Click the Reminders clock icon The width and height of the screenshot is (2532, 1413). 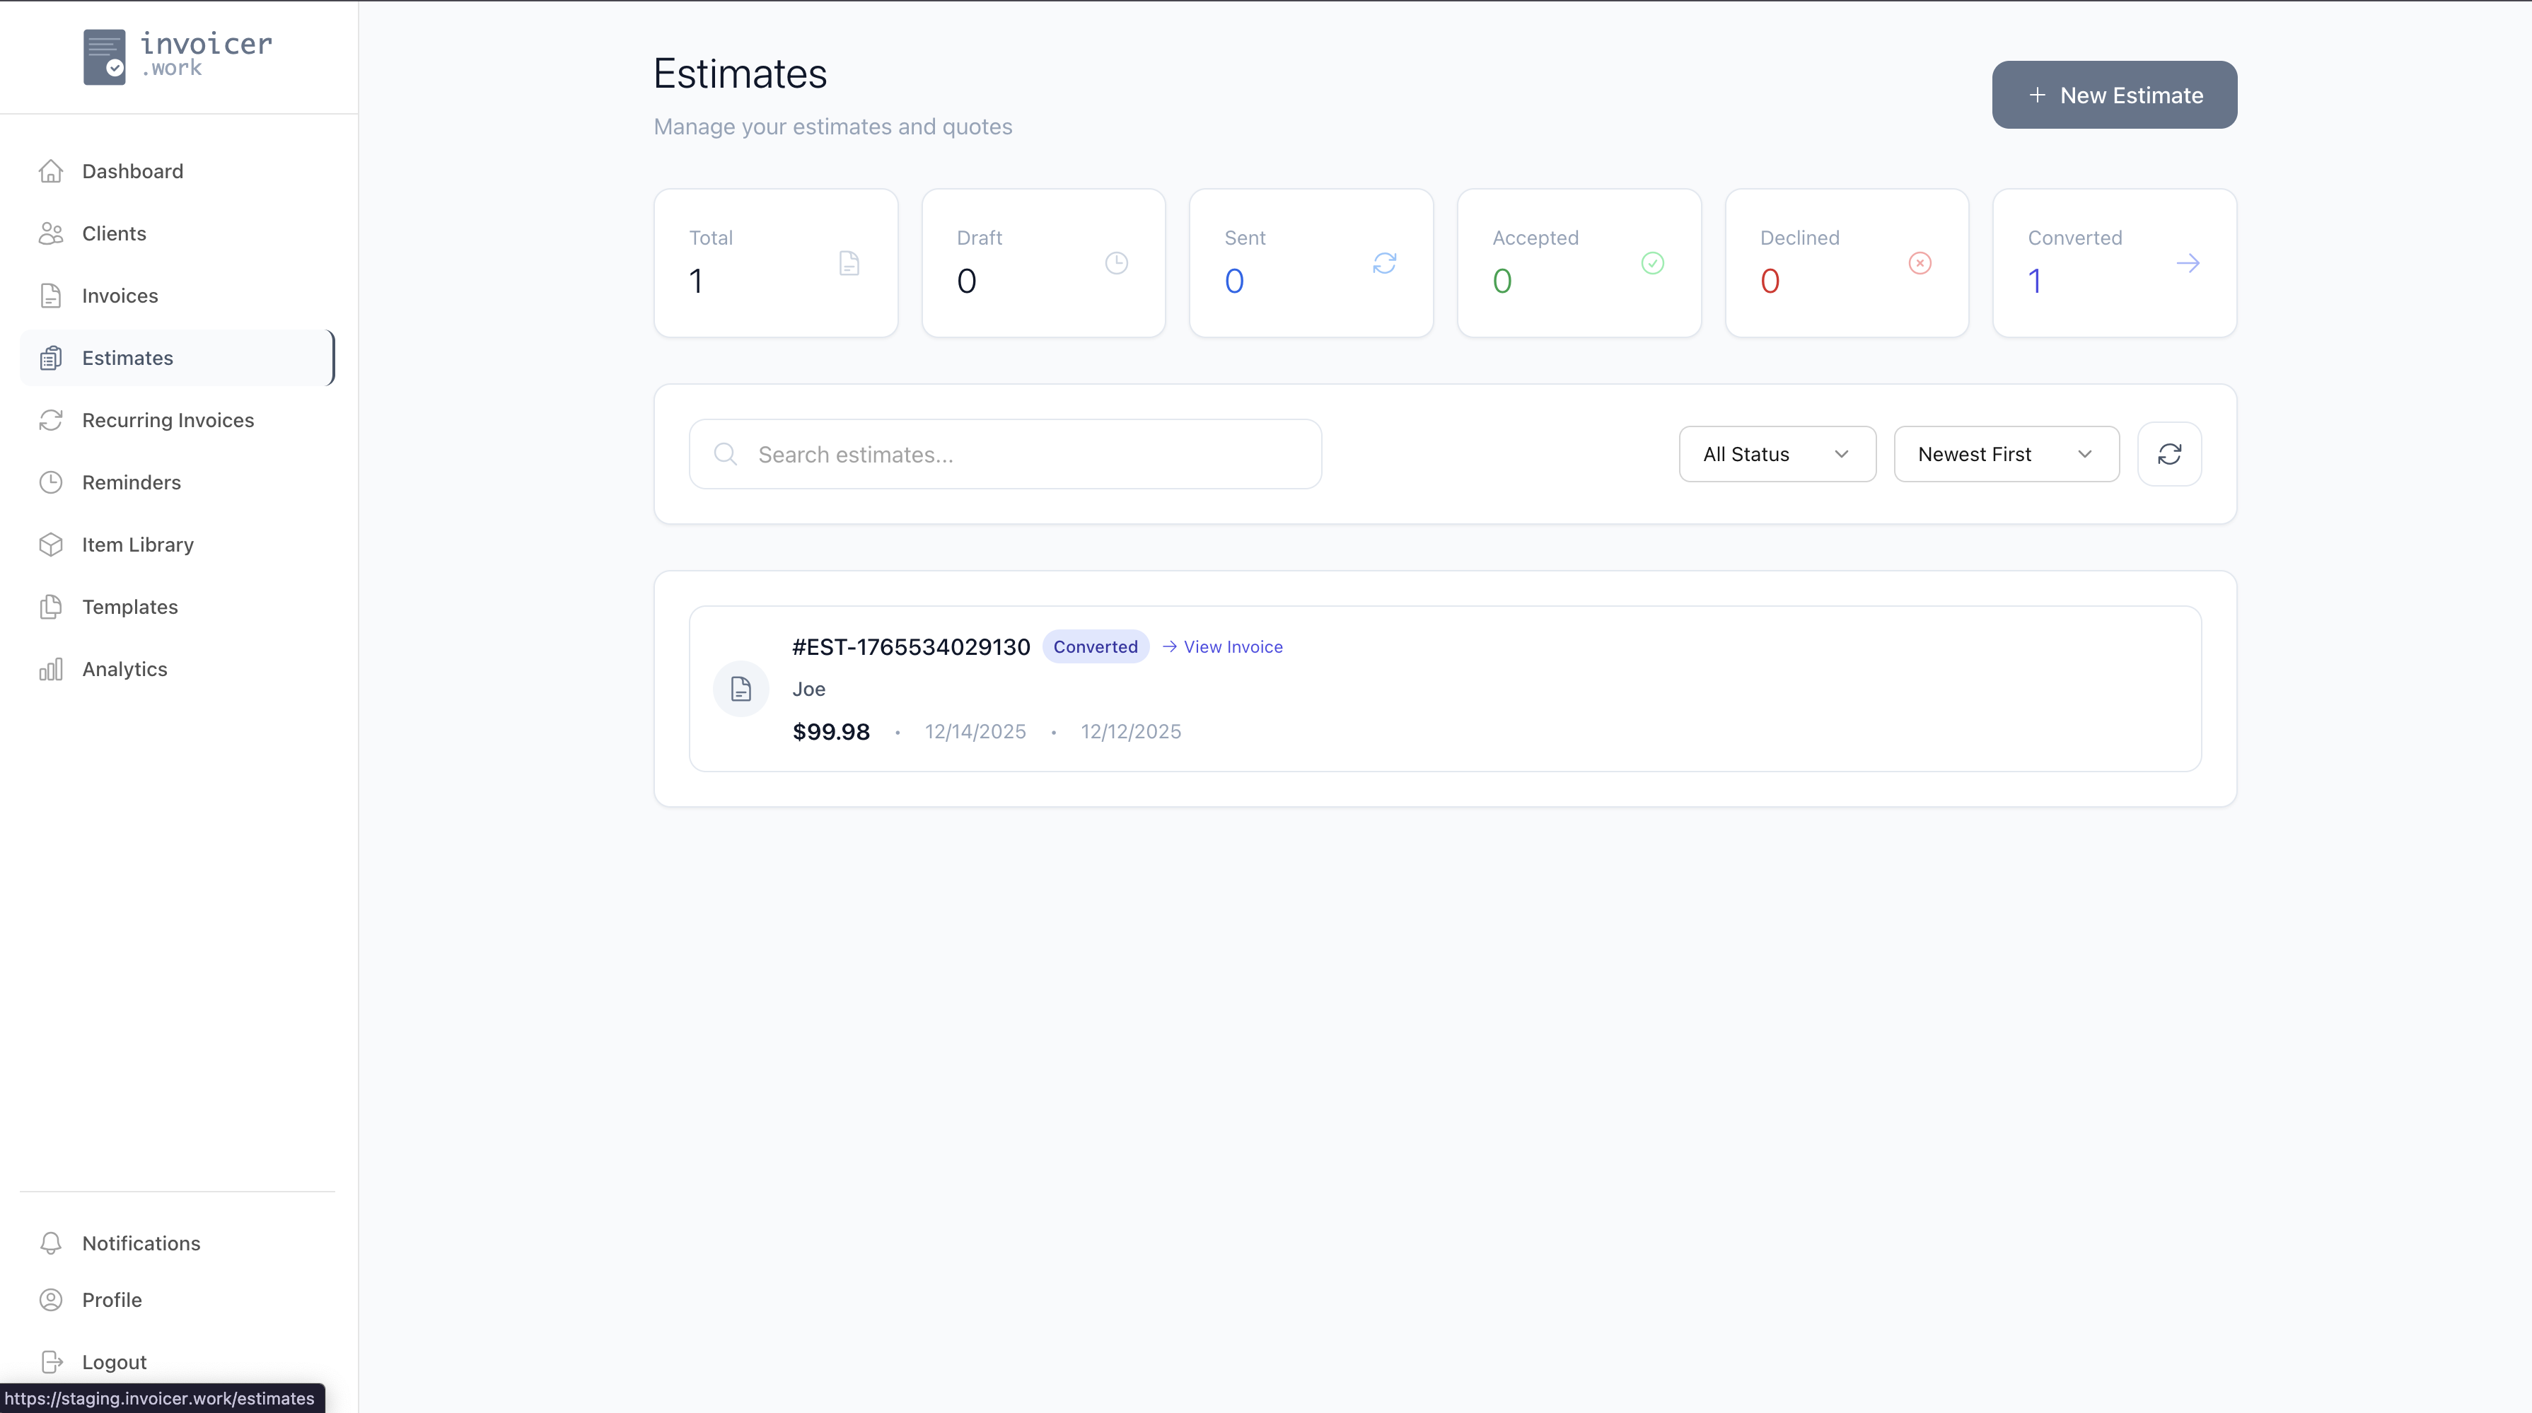click(x=51, y=482)
